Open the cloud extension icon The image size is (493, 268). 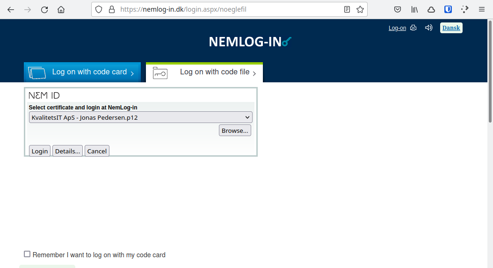431,9
